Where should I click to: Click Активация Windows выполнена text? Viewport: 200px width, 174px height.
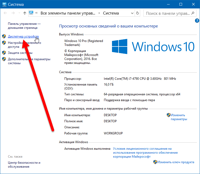tap(87, 149)
